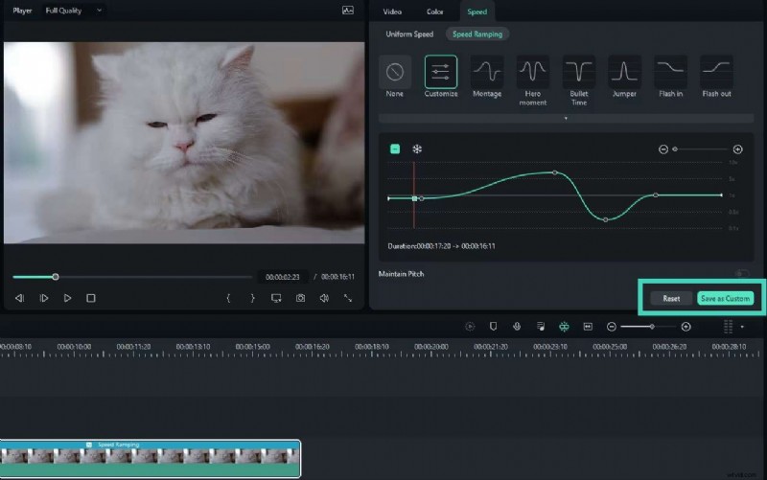Choose the Hero moment preset
767x480 pixels.
(x=533, y=72)
